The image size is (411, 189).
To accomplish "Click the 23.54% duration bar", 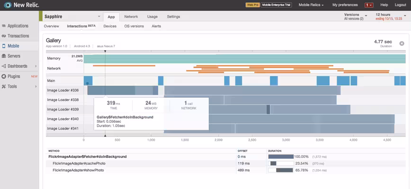I will click(x=281, y=163).
